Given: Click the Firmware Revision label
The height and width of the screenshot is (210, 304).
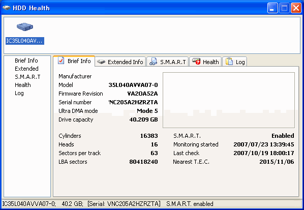Looking at the screenshot, I should click(81, 94).
